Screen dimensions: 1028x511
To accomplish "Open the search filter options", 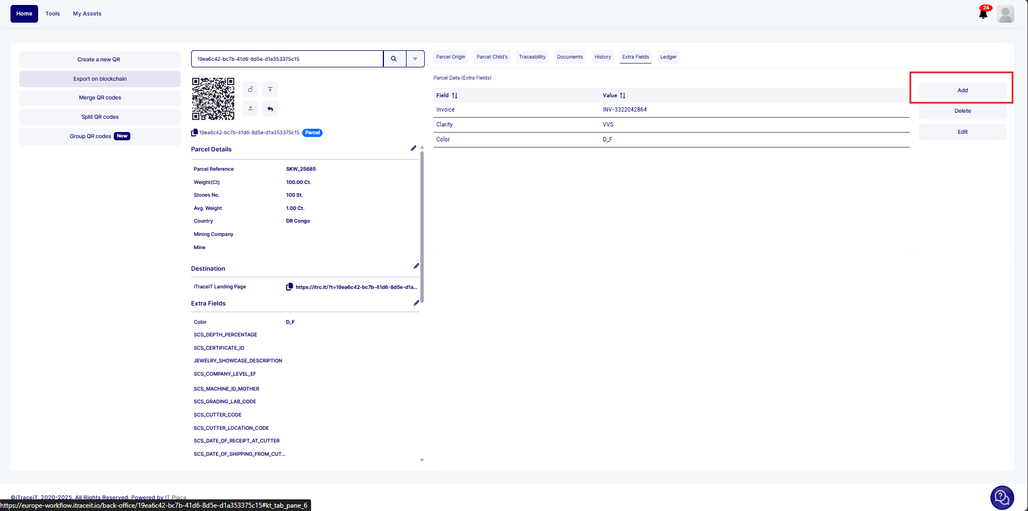I will click(x=415, y=59).
